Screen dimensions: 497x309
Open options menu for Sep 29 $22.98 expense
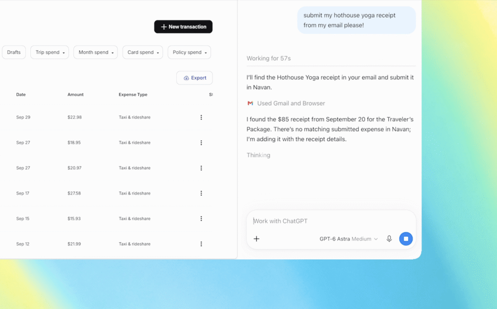[x=201, y=118]
